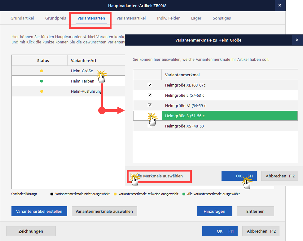This screenshot has width=303, height=241.
Task: Go to the Indiv. Felder tab
Action: (168, 18)
